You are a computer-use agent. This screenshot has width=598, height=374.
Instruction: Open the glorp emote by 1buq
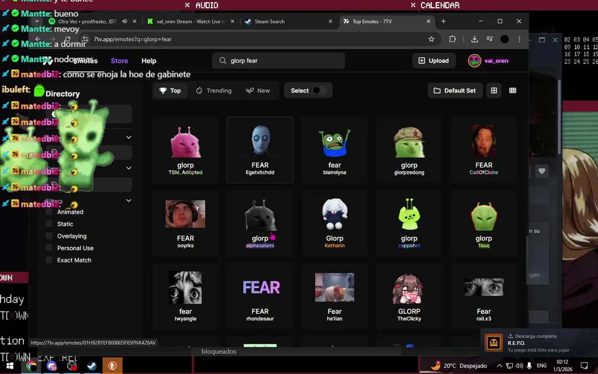click(x=484, y=223)
